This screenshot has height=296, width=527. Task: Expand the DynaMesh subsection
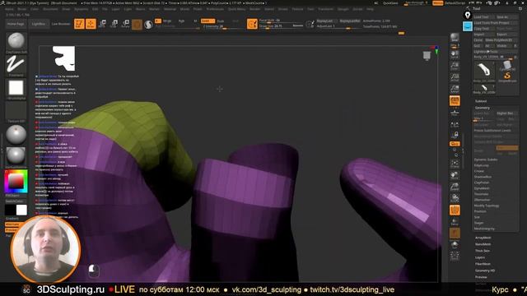pos(482,188)
